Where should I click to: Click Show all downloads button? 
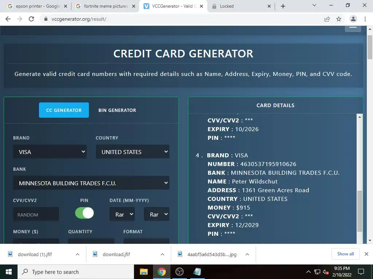(x=345, y=254)
